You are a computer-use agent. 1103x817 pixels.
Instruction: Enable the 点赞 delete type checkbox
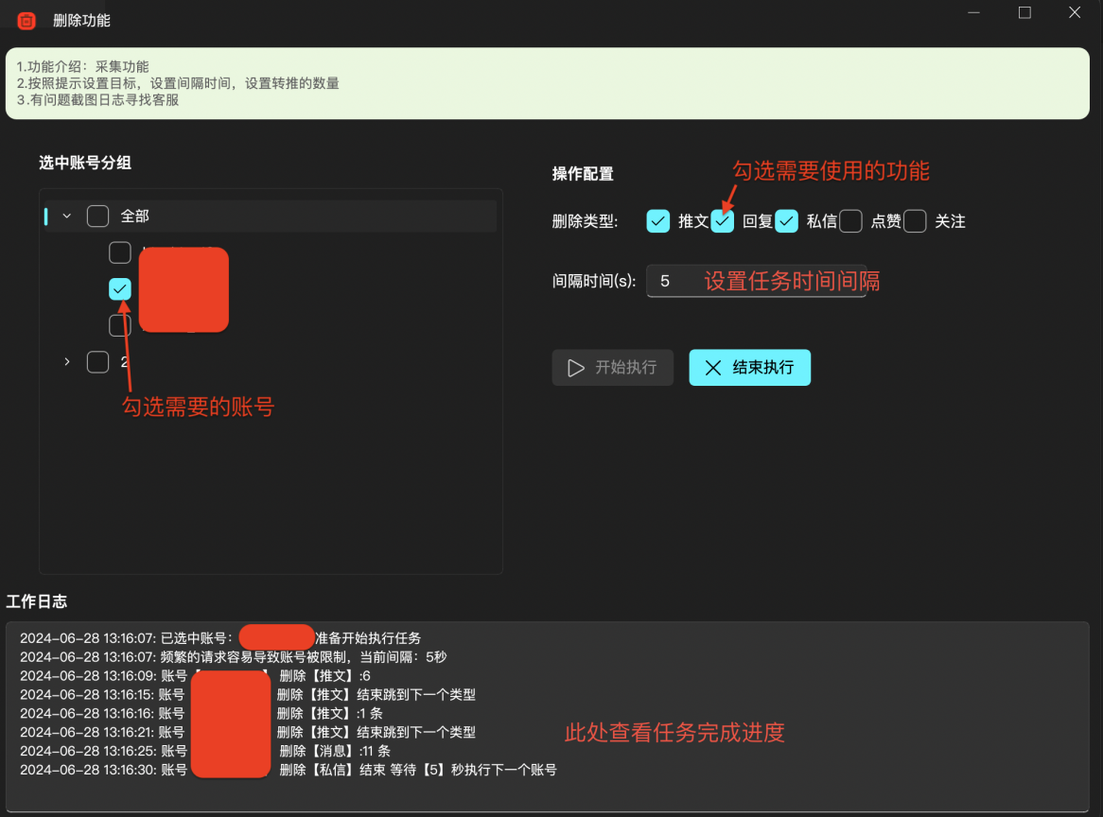[x=851, y=221]
